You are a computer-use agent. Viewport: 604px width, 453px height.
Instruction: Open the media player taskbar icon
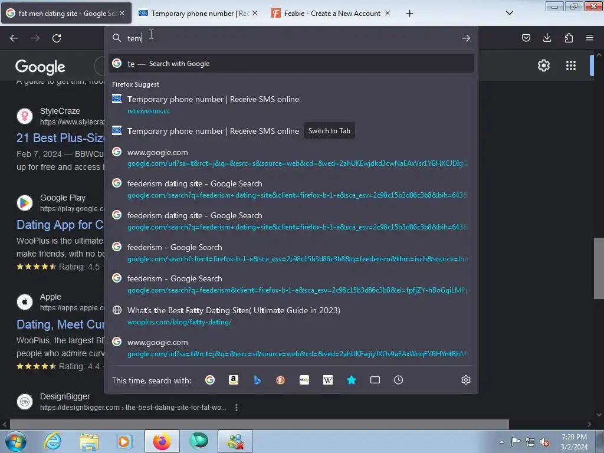tap(125, 441)
